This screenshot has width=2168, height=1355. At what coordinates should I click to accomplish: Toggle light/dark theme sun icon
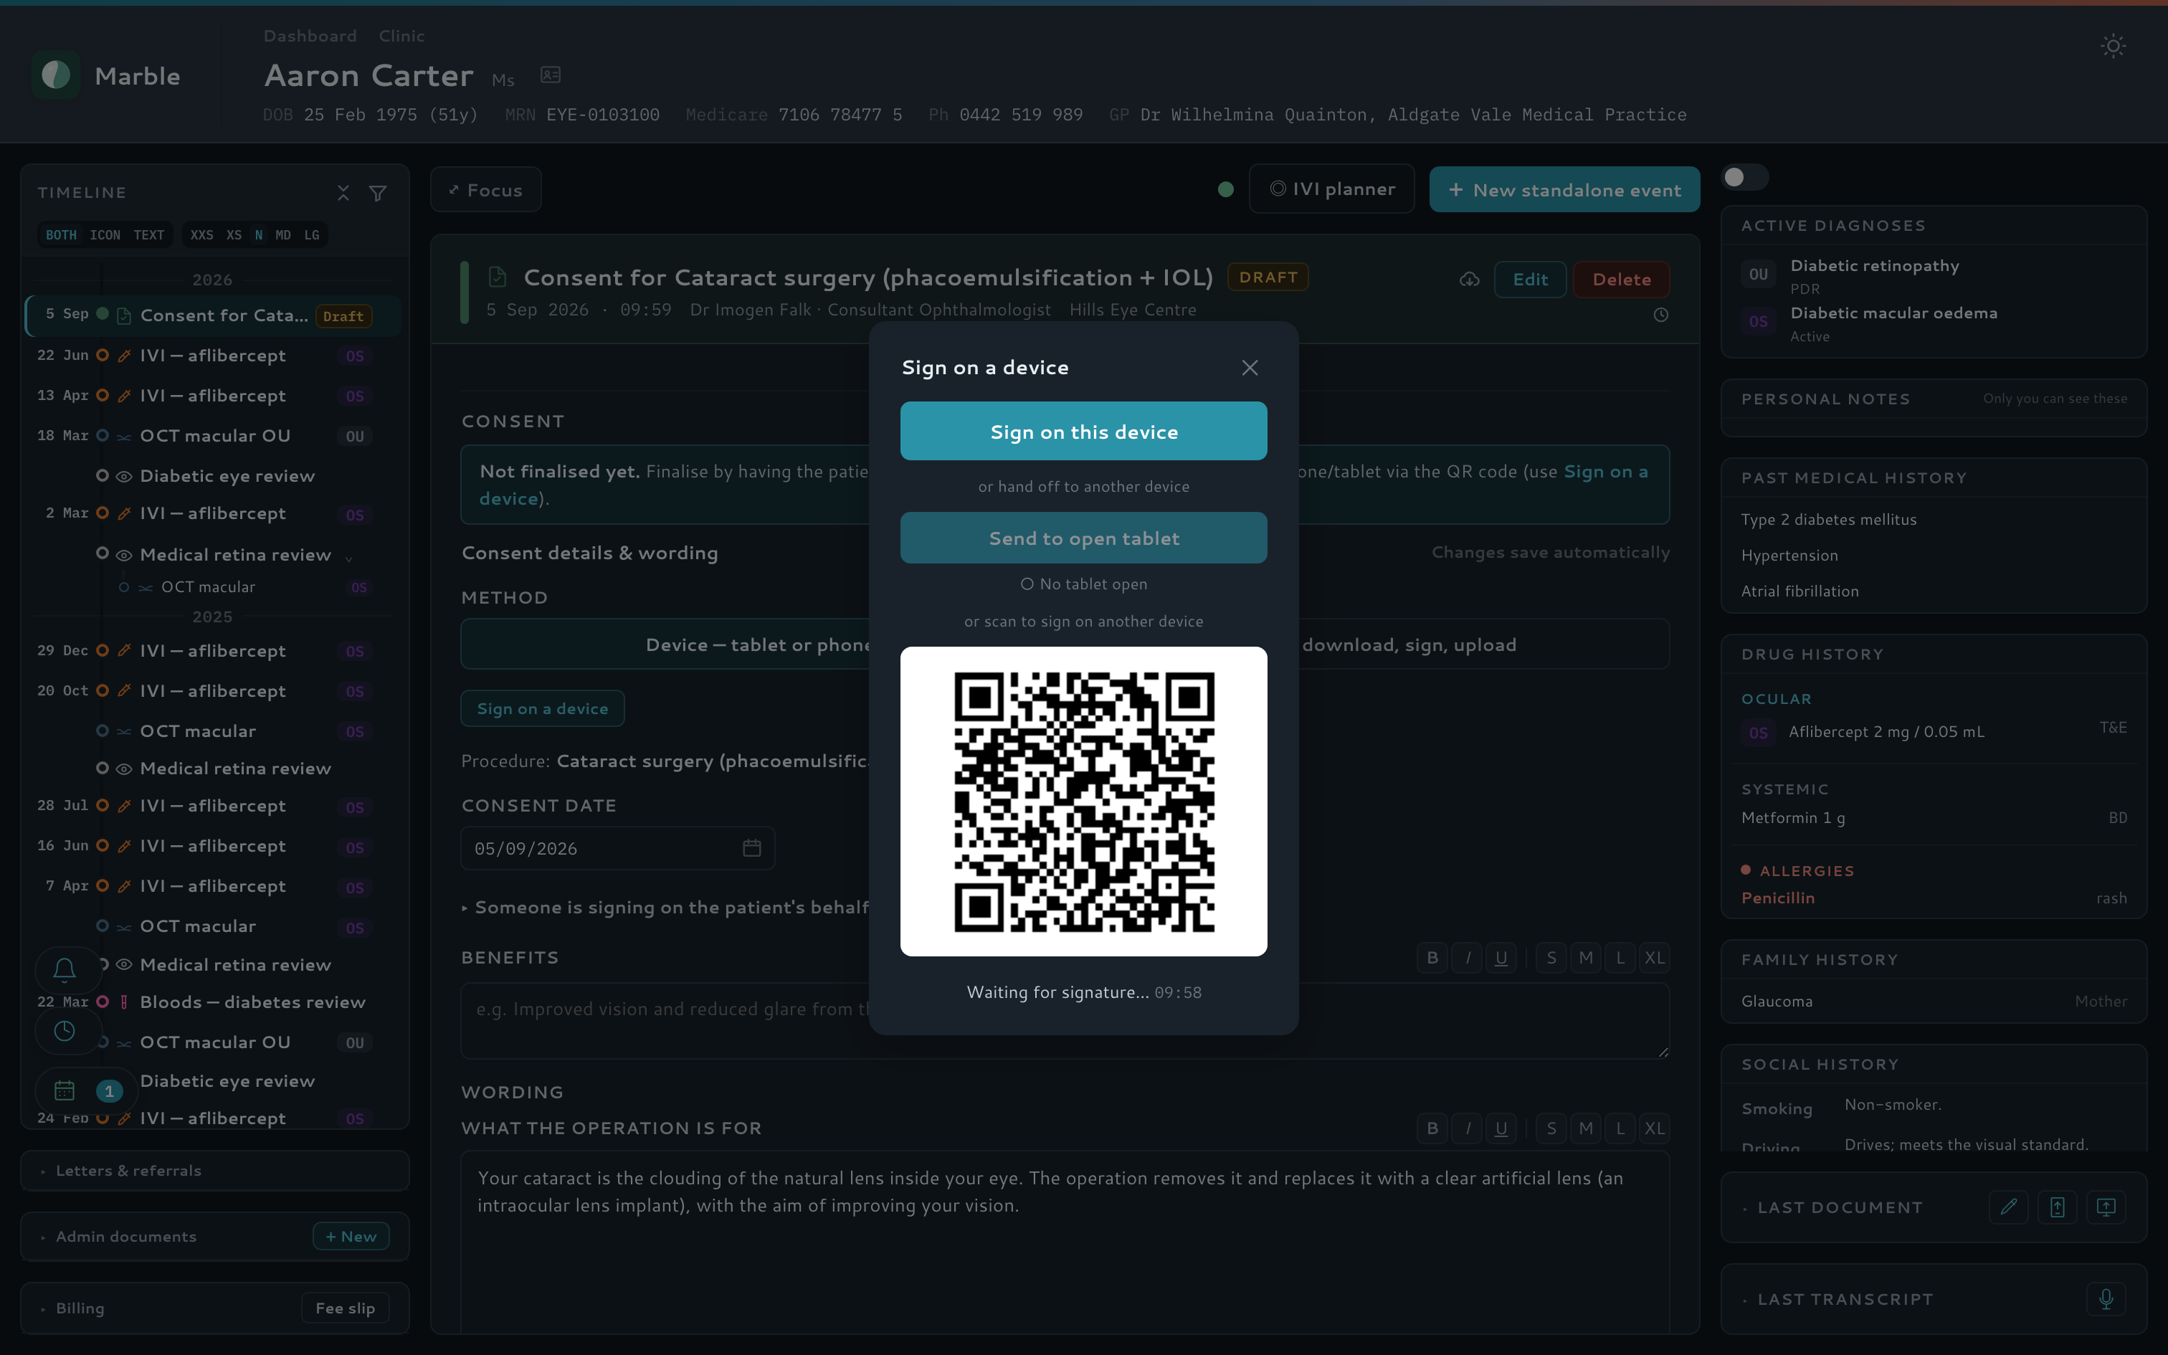(2113, 46)
